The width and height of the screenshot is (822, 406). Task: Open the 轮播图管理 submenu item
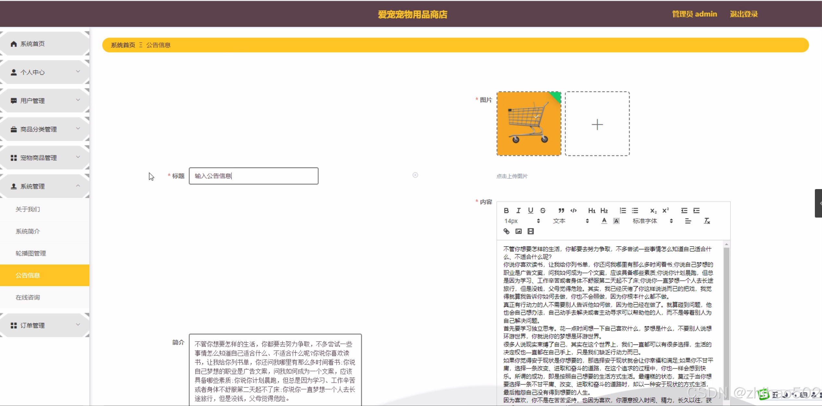45,254
